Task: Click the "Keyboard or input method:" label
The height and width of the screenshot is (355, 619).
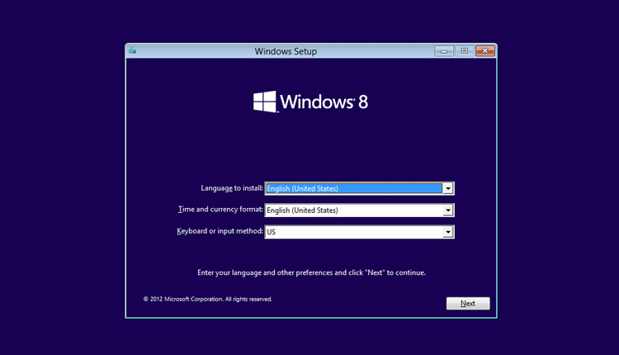Action: click(220, 231)
